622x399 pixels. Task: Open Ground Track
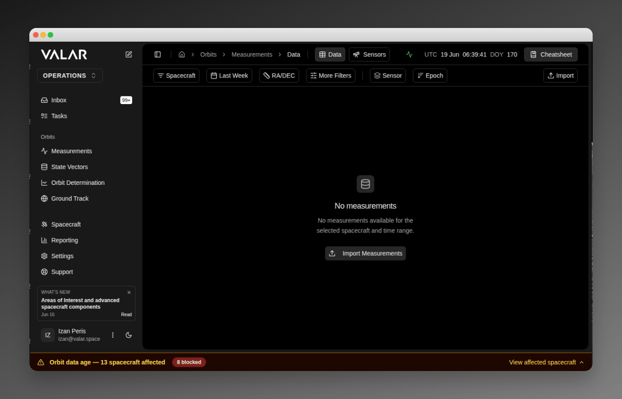(x=86, y=199)
